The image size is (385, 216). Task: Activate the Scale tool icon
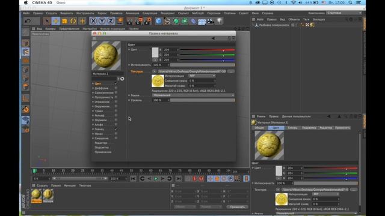point(64,21)
